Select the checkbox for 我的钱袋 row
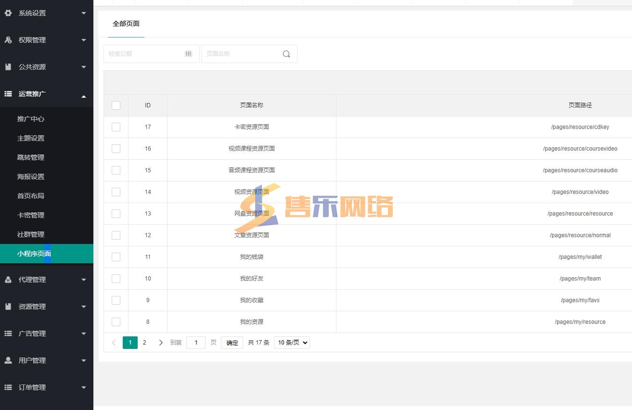This screenshot has height=410, width=632. pos(116,257)
